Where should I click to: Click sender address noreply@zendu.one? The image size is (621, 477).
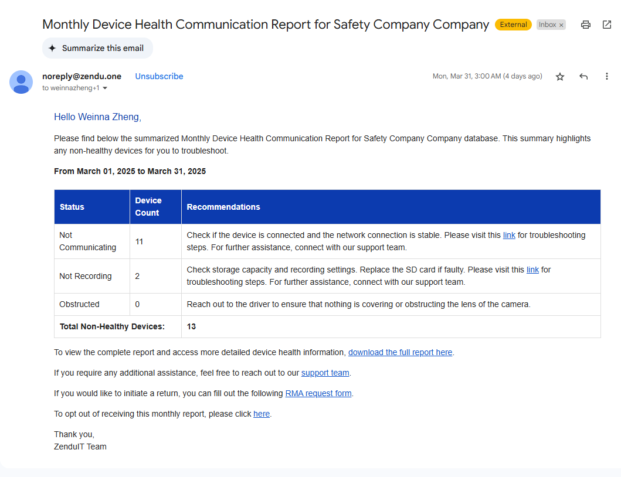pyautogui.click(x=82, y=76)
